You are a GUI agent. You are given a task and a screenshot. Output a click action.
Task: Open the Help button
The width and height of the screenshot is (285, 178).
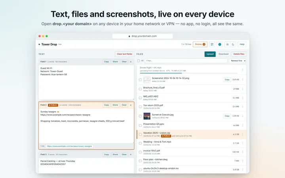point(242,44)
